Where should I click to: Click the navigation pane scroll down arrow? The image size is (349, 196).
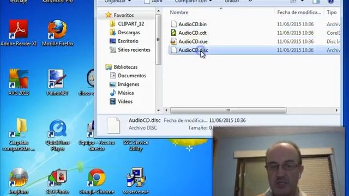coord(159,110)
